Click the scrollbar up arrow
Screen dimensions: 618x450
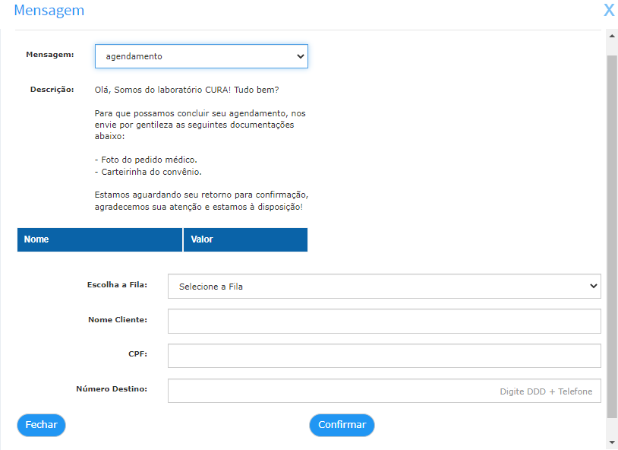coord(612,36)
